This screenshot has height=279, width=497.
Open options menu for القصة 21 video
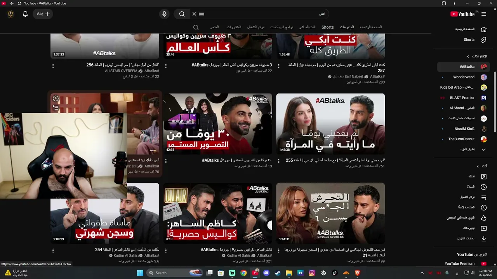278,250
